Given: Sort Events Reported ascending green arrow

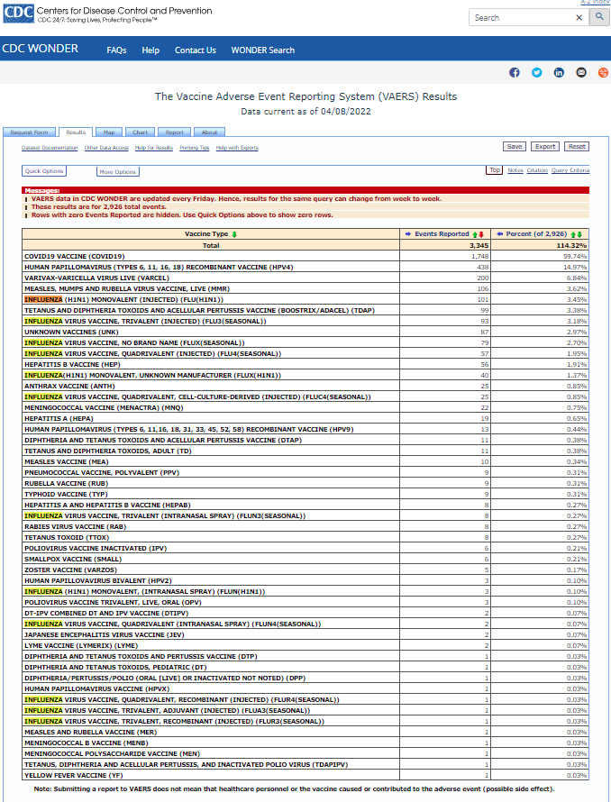Looking at the screenshot, I should pos(475,234).
